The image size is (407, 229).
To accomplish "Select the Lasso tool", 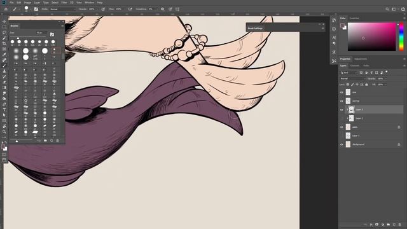I will (x=4, y=32).
